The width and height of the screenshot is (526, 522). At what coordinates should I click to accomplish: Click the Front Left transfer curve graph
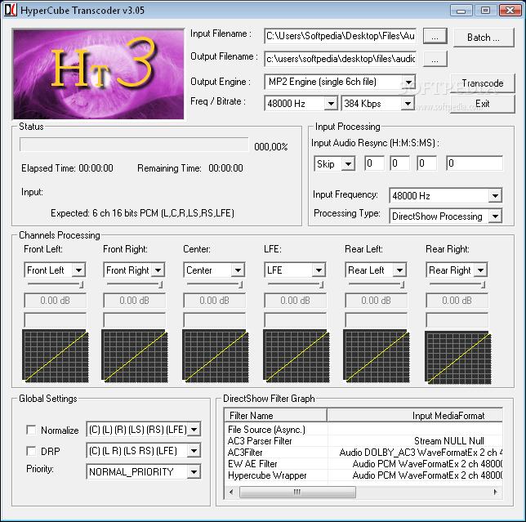point(56,356)
